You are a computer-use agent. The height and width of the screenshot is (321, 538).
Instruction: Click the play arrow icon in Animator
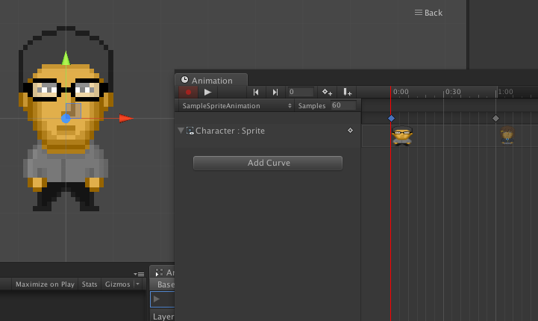[x=157, y=299]
